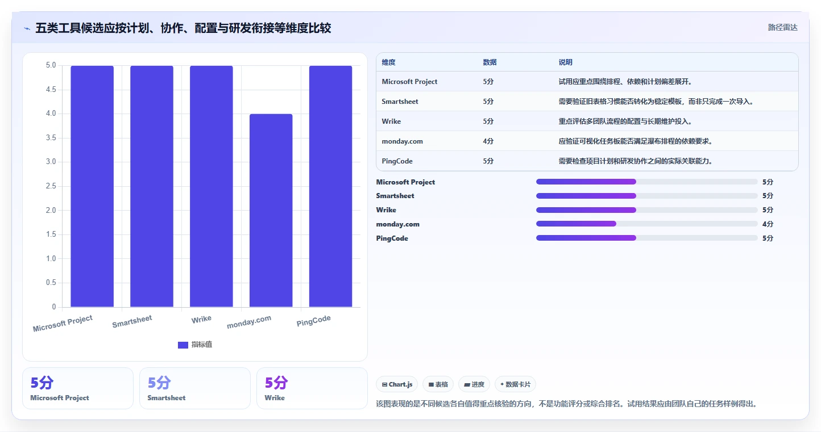Toggle the 指标值 legend swatch
Viewport: 821px width, 432px height.
[183, 345]
